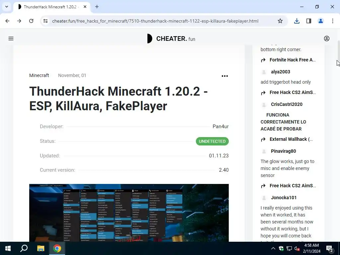Click the post title ThunderHack Minecraft 1.20.2
The width and height of the screenshot is (340, 255).
119,98
